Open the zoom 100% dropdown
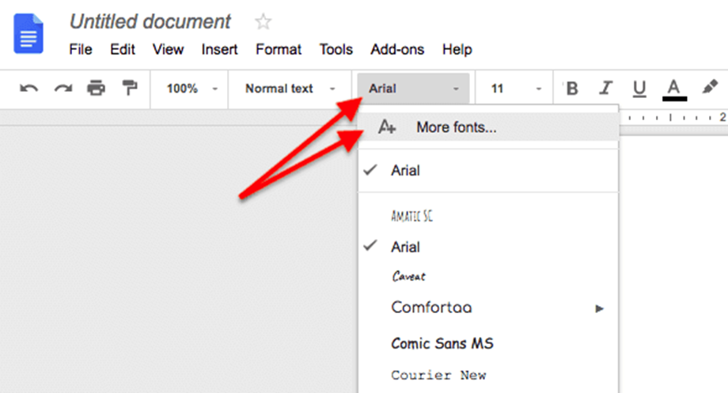This screenshot has width=728, height=393. click(191, 89)
